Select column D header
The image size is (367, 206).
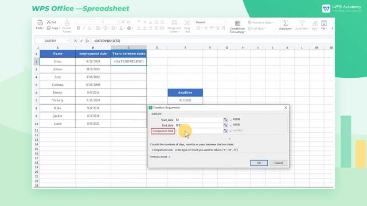coord(157,47)
